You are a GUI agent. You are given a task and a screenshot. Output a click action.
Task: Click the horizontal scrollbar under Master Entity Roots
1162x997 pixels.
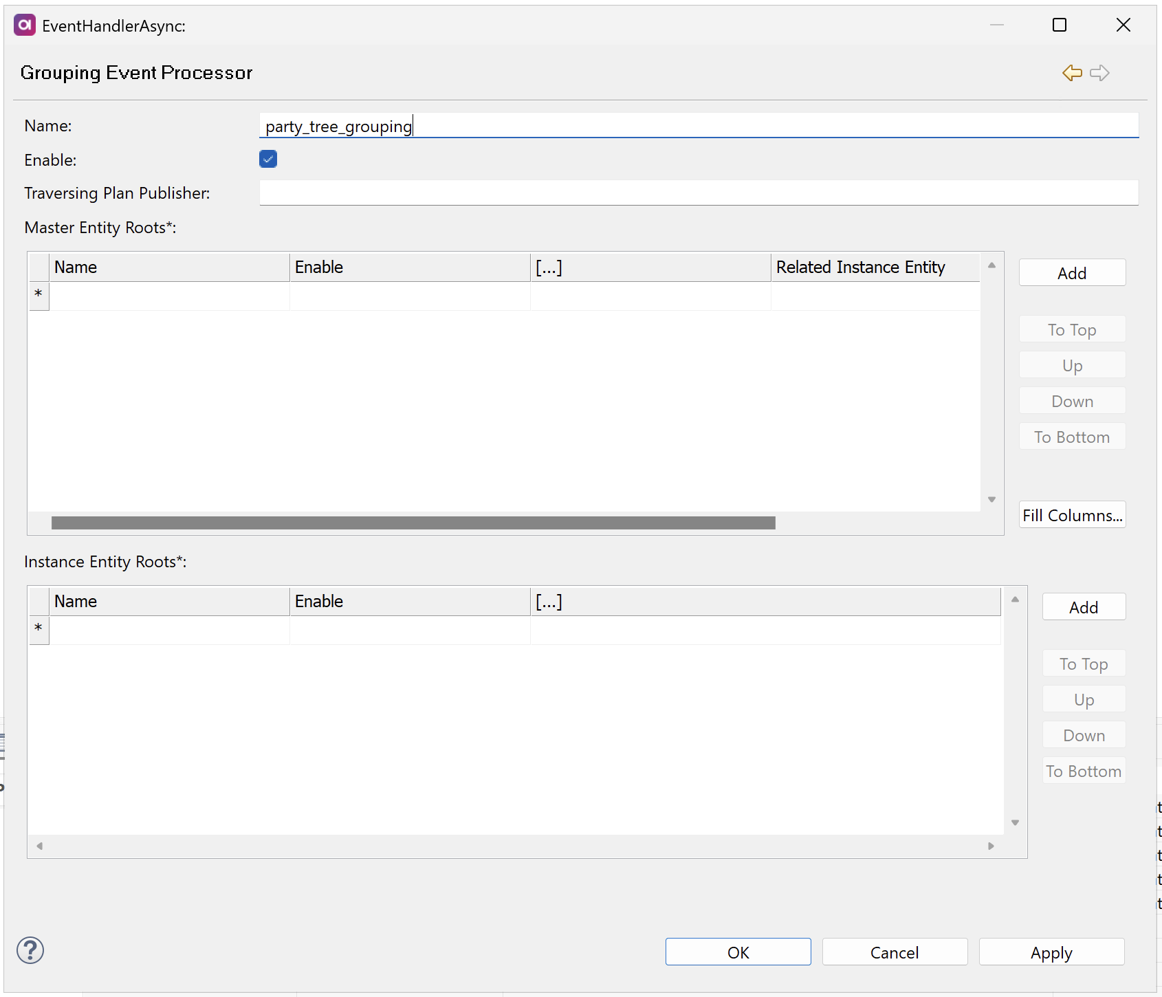[x=413, y=523]
